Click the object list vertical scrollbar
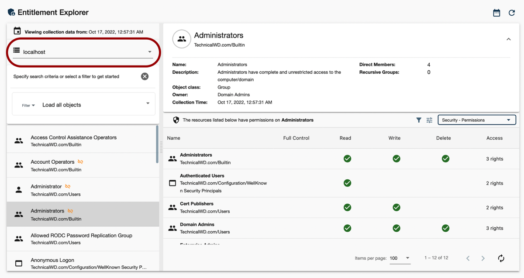524x278 pixels. point(157,144)
